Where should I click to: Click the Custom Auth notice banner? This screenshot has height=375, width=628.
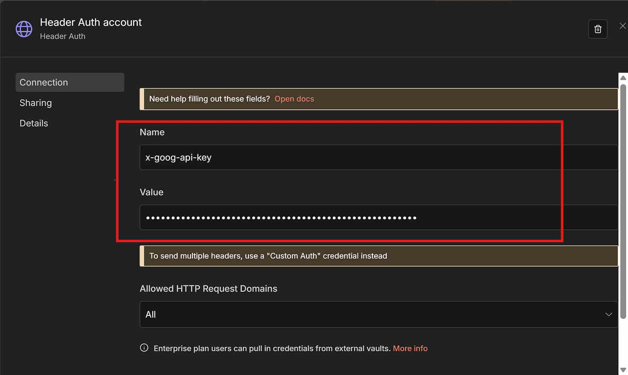[x=378, y=256]
